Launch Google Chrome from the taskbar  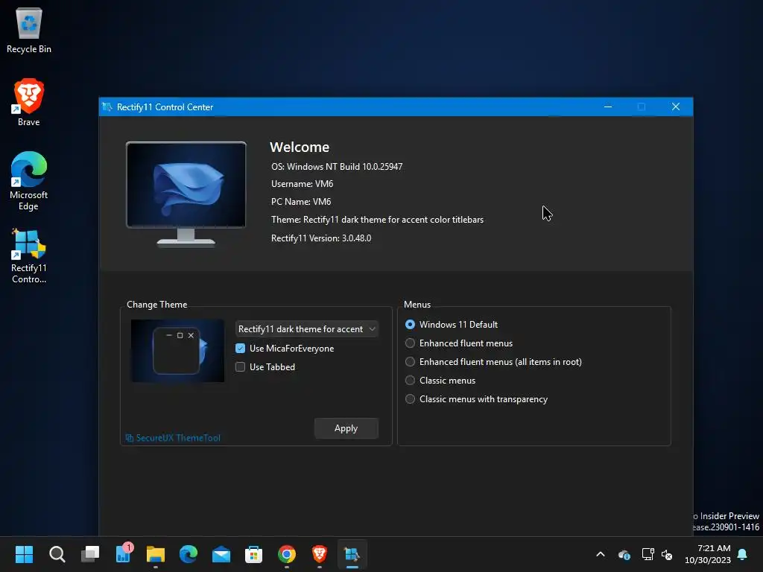[x=287, y=554]
